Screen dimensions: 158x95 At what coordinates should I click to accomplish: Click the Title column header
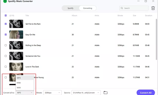(27, 15)
